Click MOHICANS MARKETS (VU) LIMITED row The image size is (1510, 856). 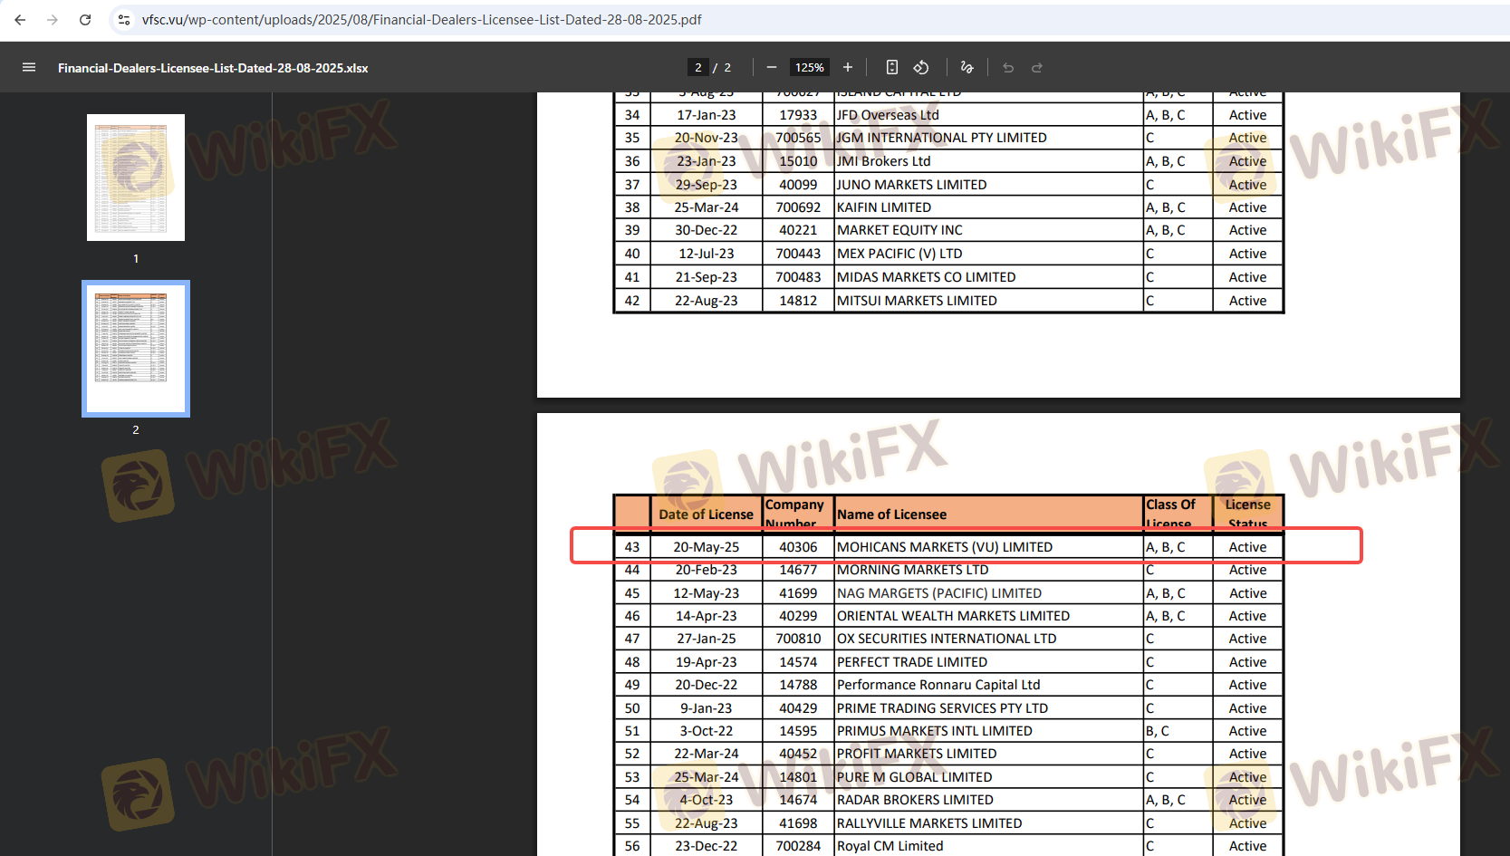pos(944,547)
